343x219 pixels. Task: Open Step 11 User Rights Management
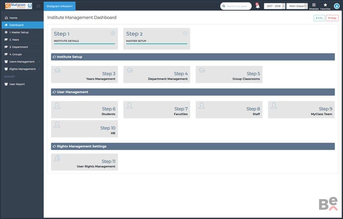point(84,162)
